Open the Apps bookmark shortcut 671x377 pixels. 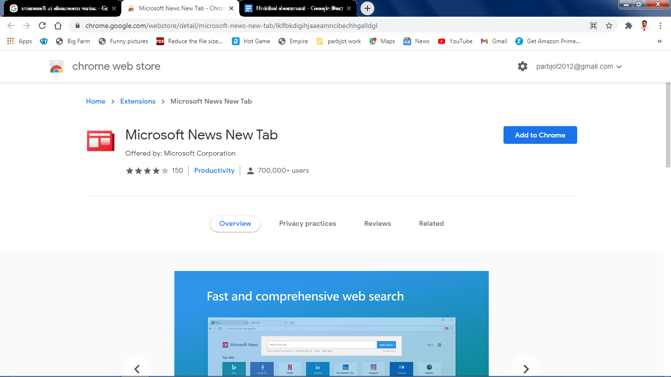[20, 41]
